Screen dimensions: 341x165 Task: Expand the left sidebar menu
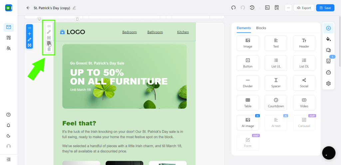9,159
